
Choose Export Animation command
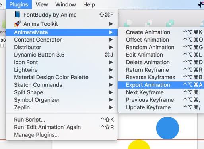pos(161,85)
